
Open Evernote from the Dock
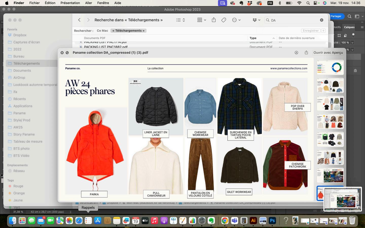tap(211, 221)
